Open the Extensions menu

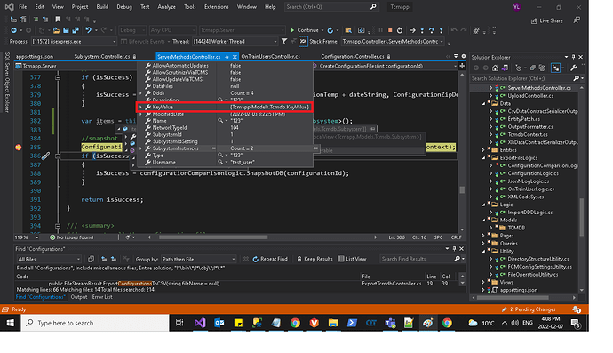(x=216, y=6)
